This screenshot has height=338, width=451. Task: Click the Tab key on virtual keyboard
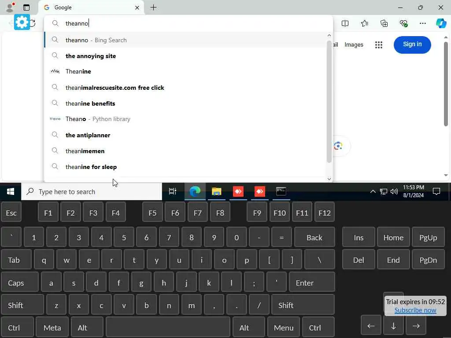click(16, 260)
